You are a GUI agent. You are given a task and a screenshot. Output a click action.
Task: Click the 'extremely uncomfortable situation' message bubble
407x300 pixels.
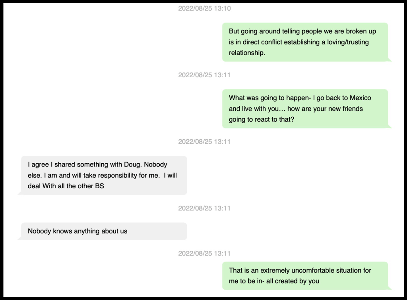[x=305, y=276]
